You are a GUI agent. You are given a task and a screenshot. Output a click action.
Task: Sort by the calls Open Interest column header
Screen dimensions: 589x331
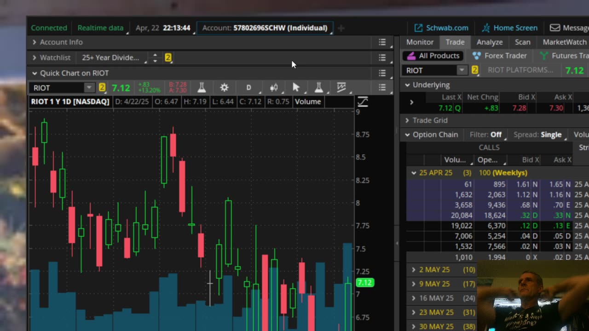click(x=488, y=160)
